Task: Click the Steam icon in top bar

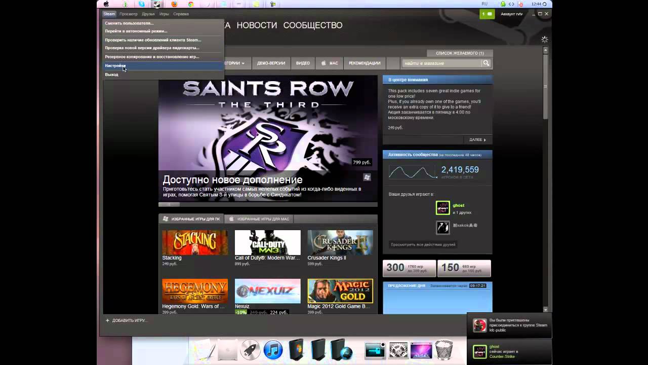Action: 157,4
